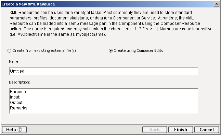Place cursor on the Input: line
The width and height of the screenshot is (221, 135).
(x=15, y=97)
